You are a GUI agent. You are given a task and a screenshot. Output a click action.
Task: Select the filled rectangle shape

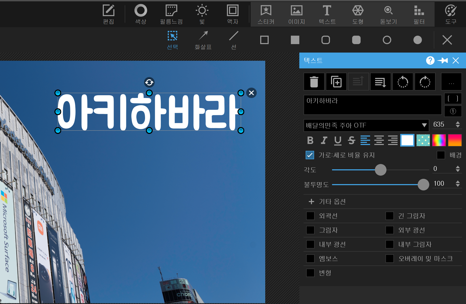tap(295, 40)
